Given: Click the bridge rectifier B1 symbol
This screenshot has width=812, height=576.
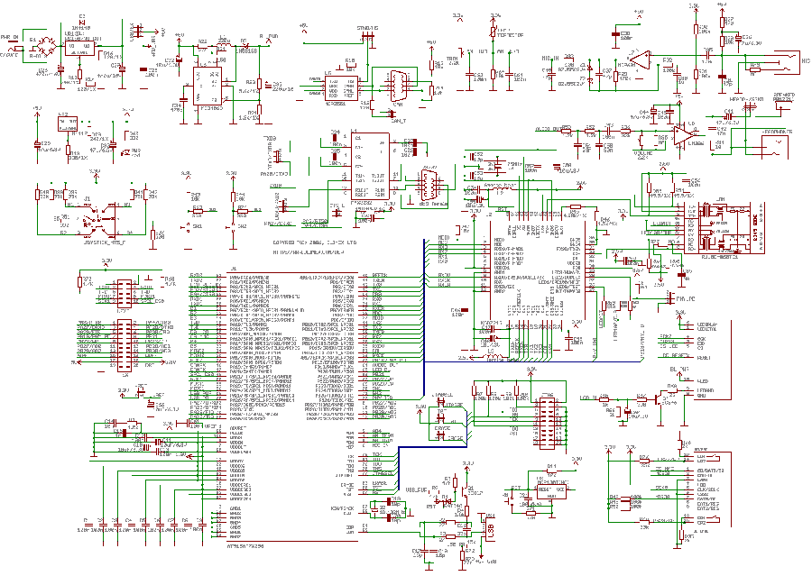Looking at the screenshot, I should click(x=45, y=47).
